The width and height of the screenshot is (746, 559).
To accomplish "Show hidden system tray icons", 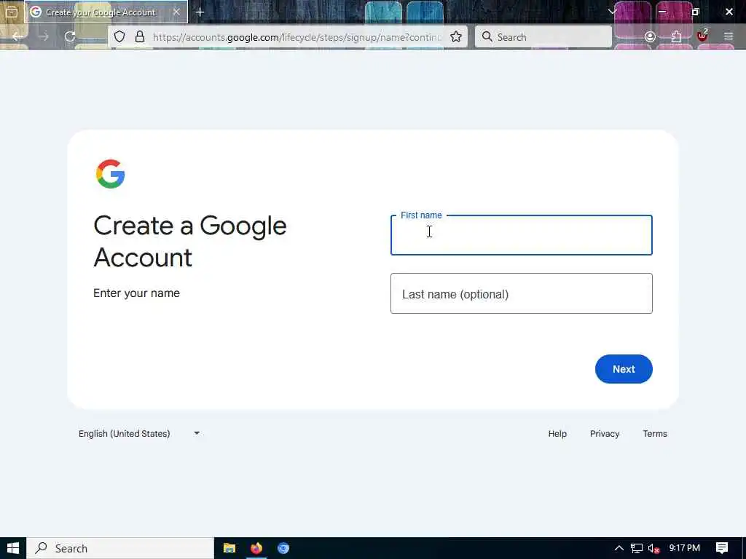I will pyautogui.click(x=619, y=548).
